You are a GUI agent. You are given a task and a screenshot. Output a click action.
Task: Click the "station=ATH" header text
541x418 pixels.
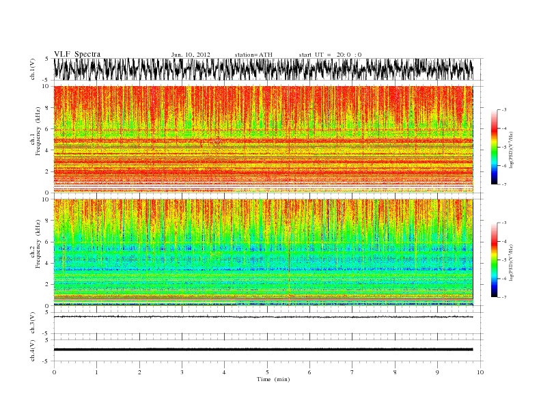coord(253,55)
